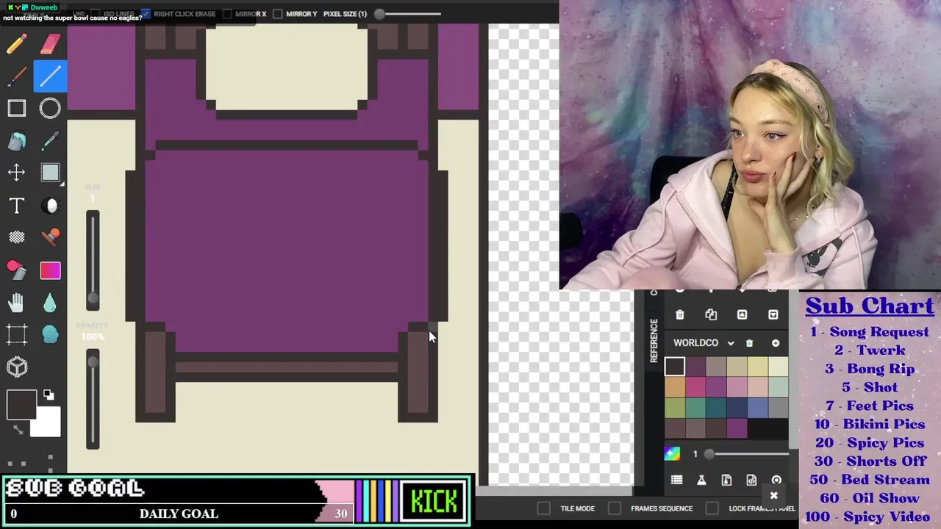Select the Dither tool
The width and height of the screenshot is (941, 529).
[16, 237]
